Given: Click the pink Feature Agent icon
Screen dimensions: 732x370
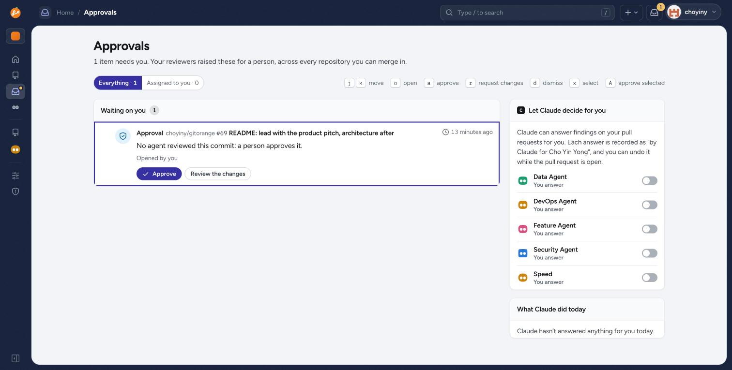Looking at the screenshot, I should [x=523, y=229].
